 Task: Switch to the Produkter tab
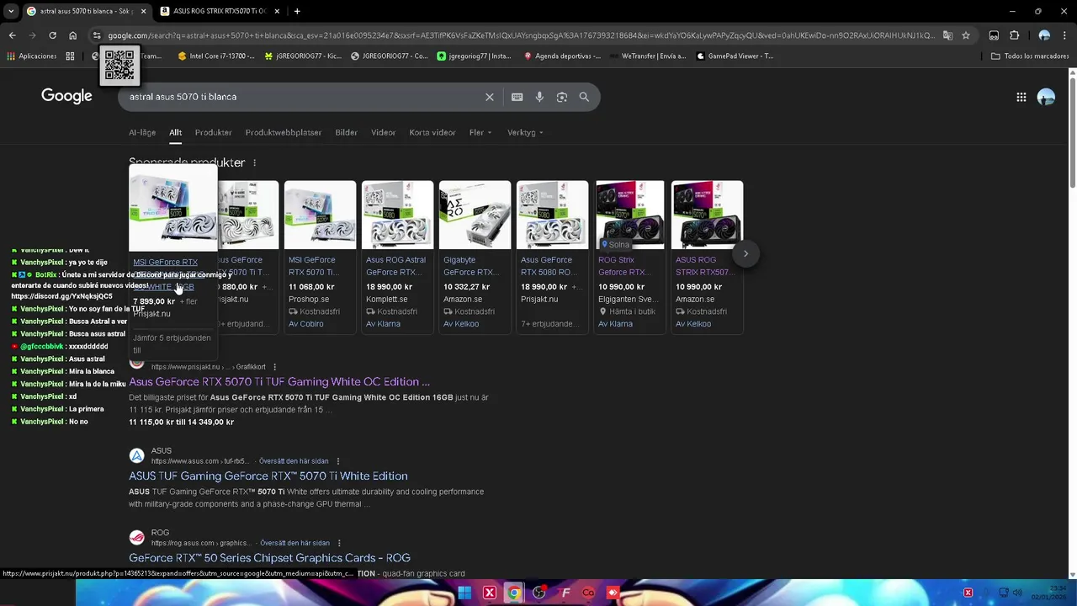click(x=213, y=132)
